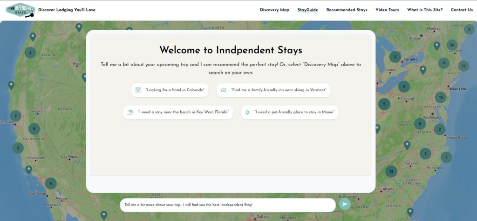Open the cluster of 4 near San Diego

51,183
